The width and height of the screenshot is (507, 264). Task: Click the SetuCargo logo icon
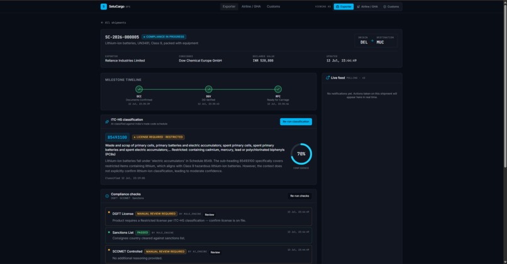click(x=103, y=6)
